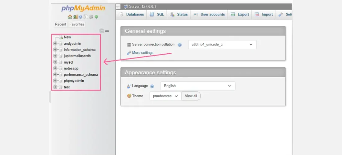This screenshot has height=155, width=342.
Task: Open the andyadmin database name
Action: [x=72, y=43]
